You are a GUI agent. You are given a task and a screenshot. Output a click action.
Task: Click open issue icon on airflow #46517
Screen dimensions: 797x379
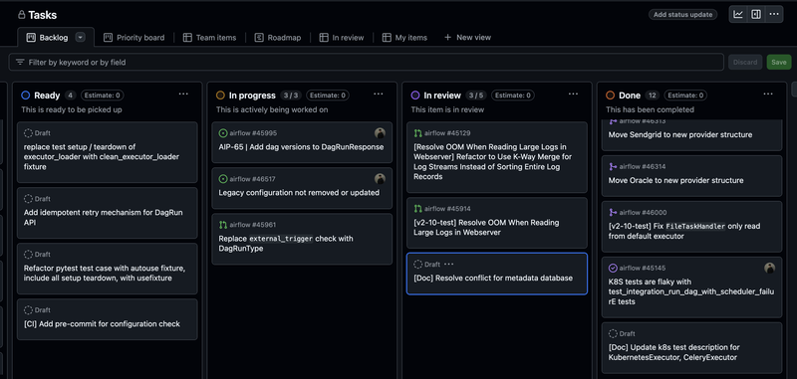(x=222, y=179)
